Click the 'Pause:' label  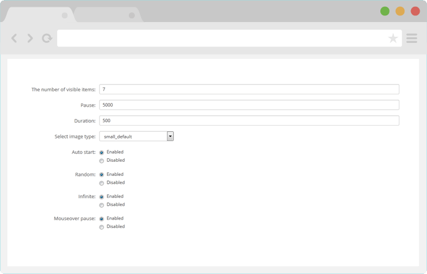[88, 105]
